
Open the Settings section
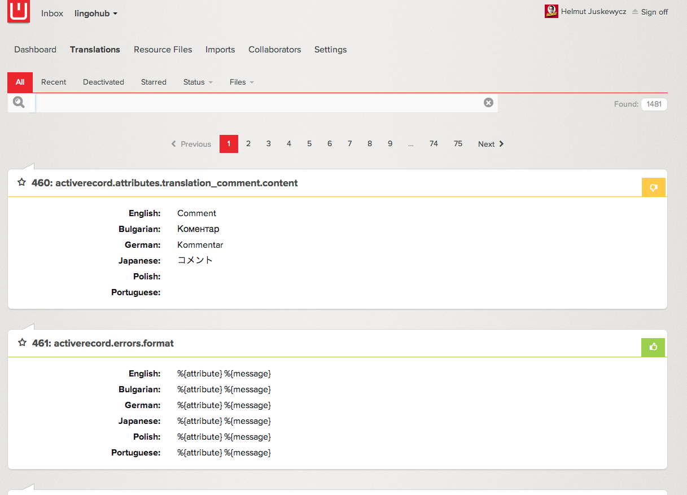click(x=330, y=50)
